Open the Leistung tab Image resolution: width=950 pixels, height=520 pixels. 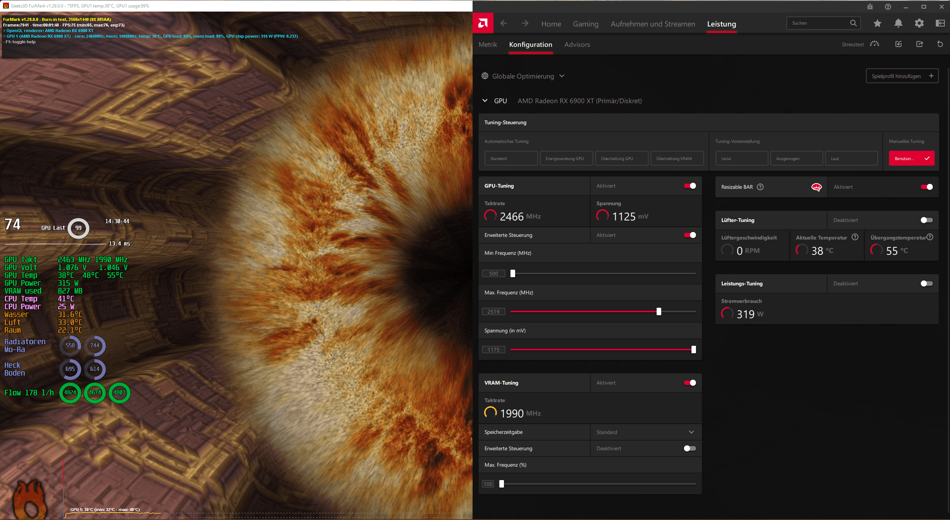(721, 24)
